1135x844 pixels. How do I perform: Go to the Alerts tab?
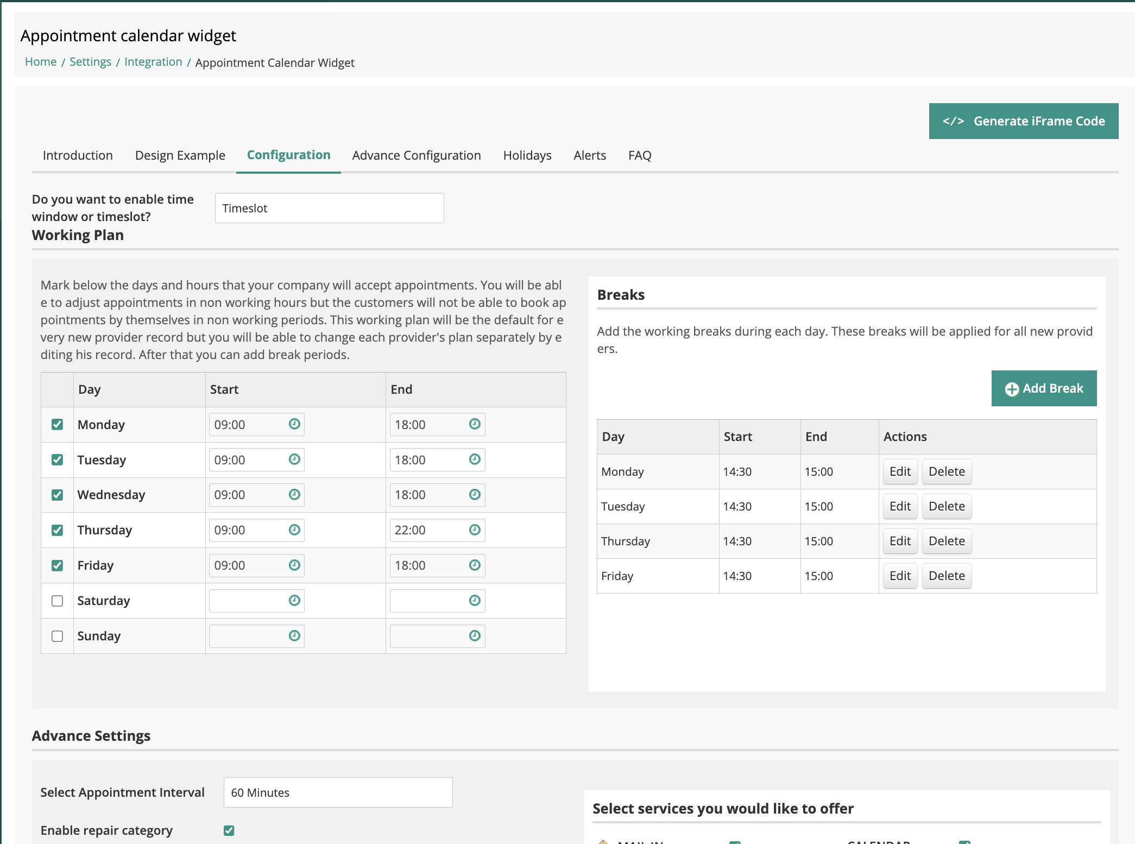click(x=590, y=155)
